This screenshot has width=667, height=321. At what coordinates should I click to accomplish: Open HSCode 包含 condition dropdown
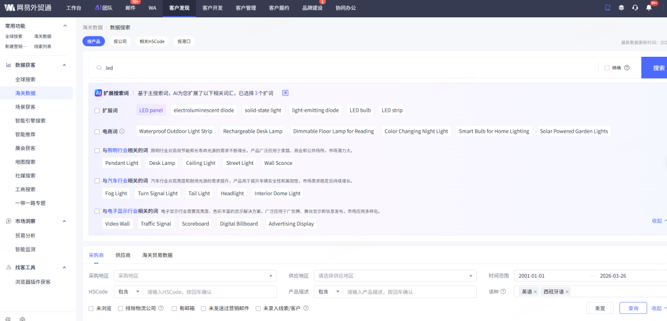click(x=128, y=292)
